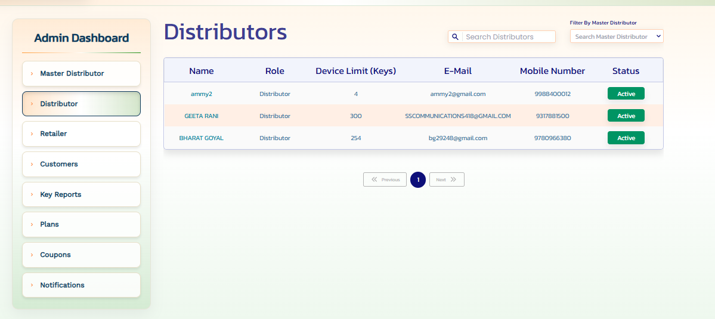The height and width of the screenshot is (319, 715).
Task: Click the Name column header
Action: [202, 71]
